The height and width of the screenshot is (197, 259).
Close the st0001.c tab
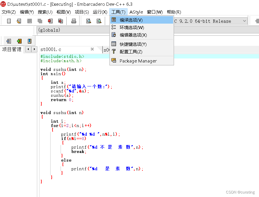click(x=92, y=49)
